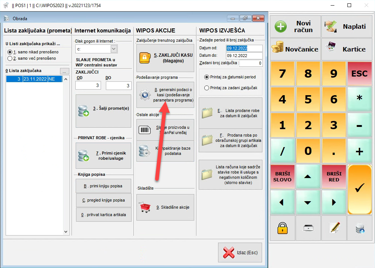Viewport: 375px width, 268px height.
Task: Click the ellipsis button beside Lista zaključaka
Action: pyautogui.click(x=64, y=71)
